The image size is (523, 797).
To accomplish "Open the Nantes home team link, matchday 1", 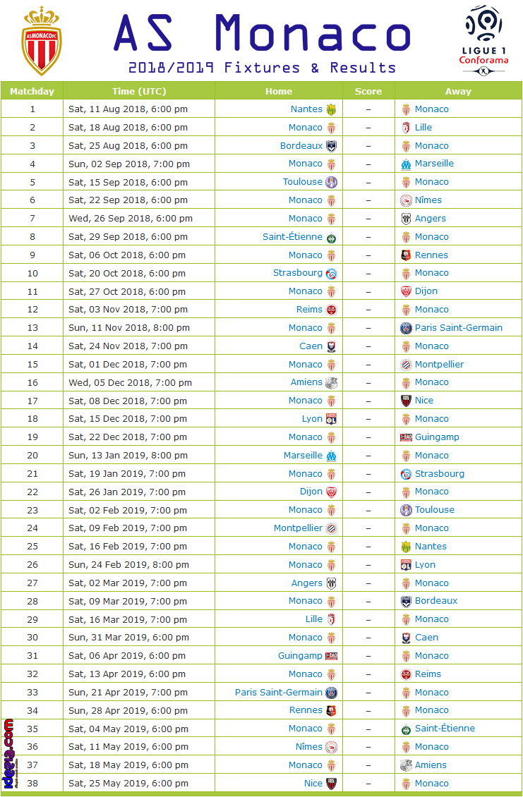I will [x=306, y=109].
